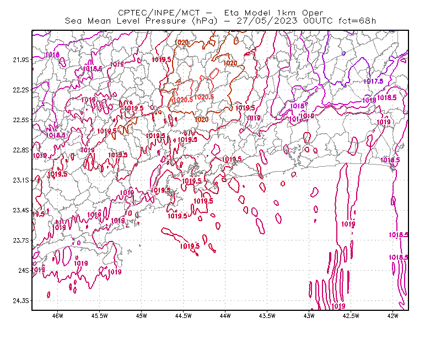Click the 1019.5 label near 23.7S offshore
Screen dimensions: 441x340
190,246
